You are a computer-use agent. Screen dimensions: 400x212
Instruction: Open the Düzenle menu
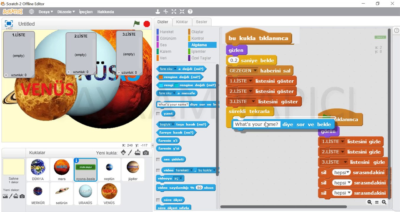[66, 12]
